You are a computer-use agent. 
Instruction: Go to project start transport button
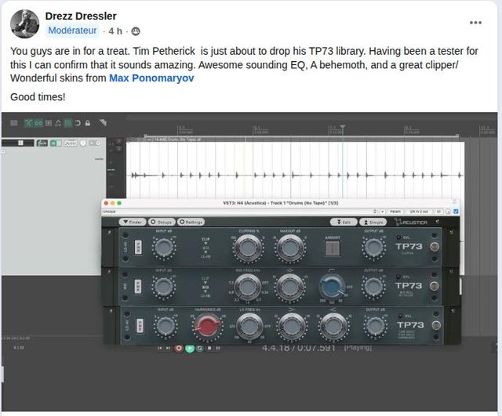160,348
